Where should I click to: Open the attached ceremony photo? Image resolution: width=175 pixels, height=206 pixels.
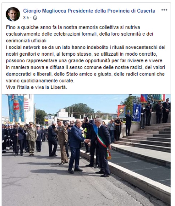click(x=86, y=150)
